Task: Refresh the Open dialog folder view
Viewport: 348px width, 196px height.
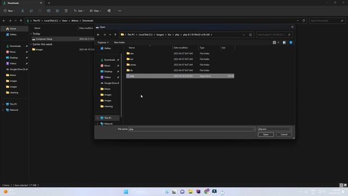Action: point(250,35)
